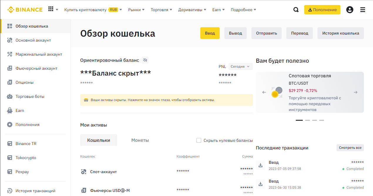
Task: Expand the Деривативы dropdown menu
Action: pos(192,10)
